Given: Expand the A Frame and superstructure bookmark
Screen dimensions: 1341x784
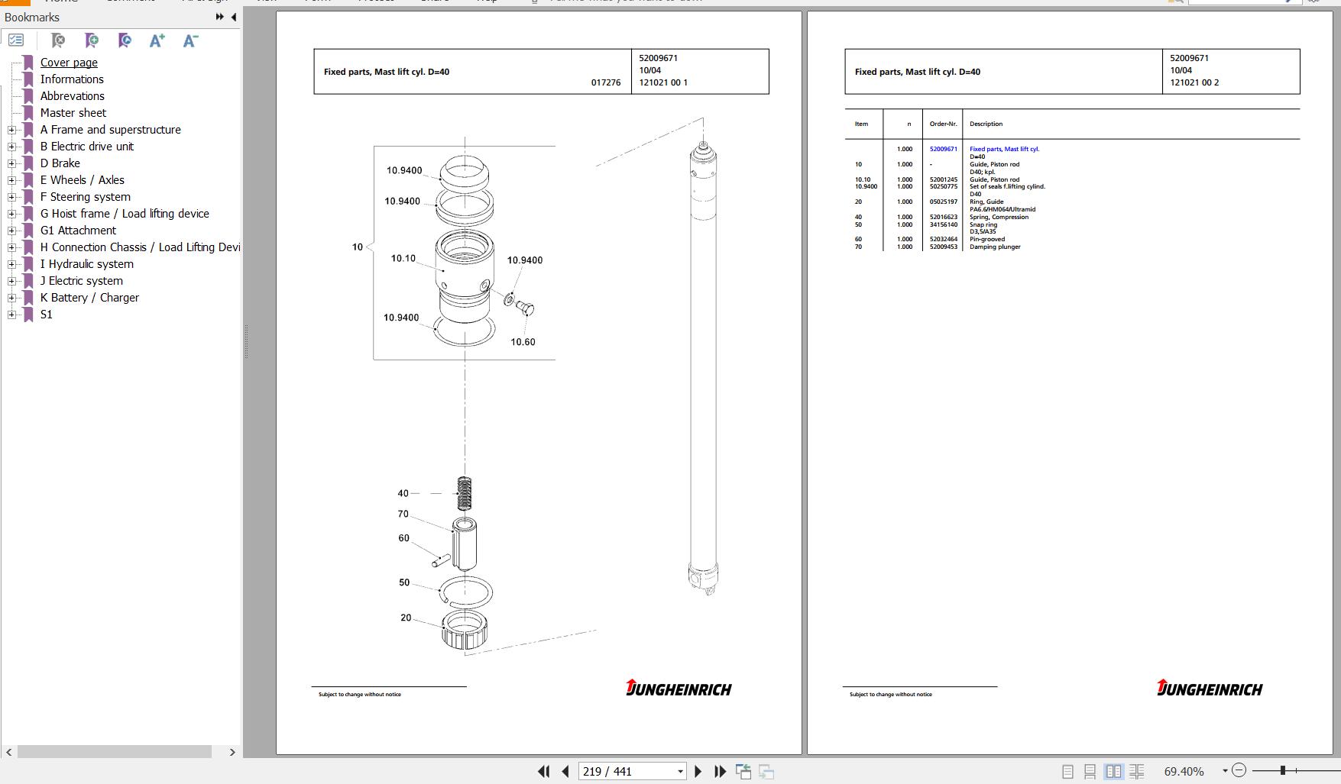Looking at the screenshot, I should [11, 130].
